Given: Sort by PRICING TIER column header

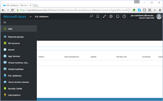Looking at the screenshot, I should pos(121,57).
